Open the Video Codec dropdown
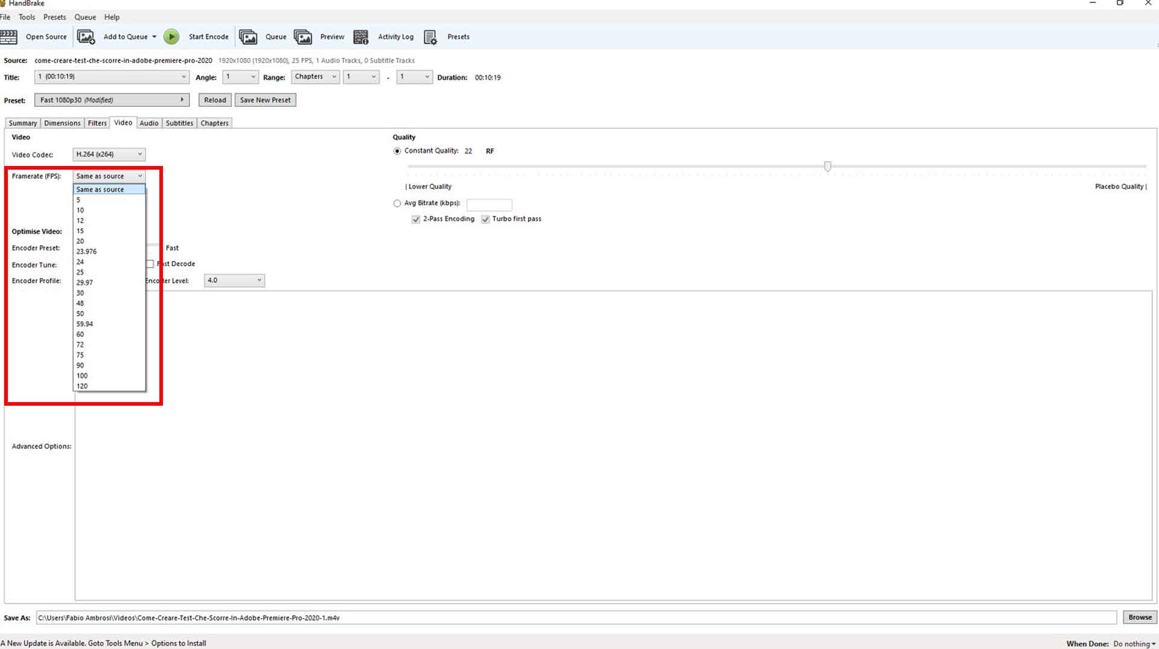This screenshot has height=649, width=1159. pos(109,155)
